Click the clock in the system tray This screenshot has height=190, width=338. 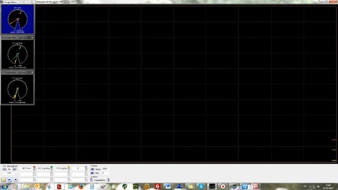tap(328, 186)
